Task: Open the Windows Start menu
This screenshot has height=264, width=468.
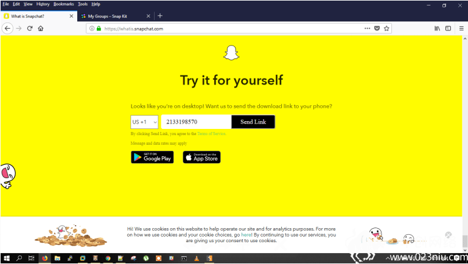Action: [6, 259]
